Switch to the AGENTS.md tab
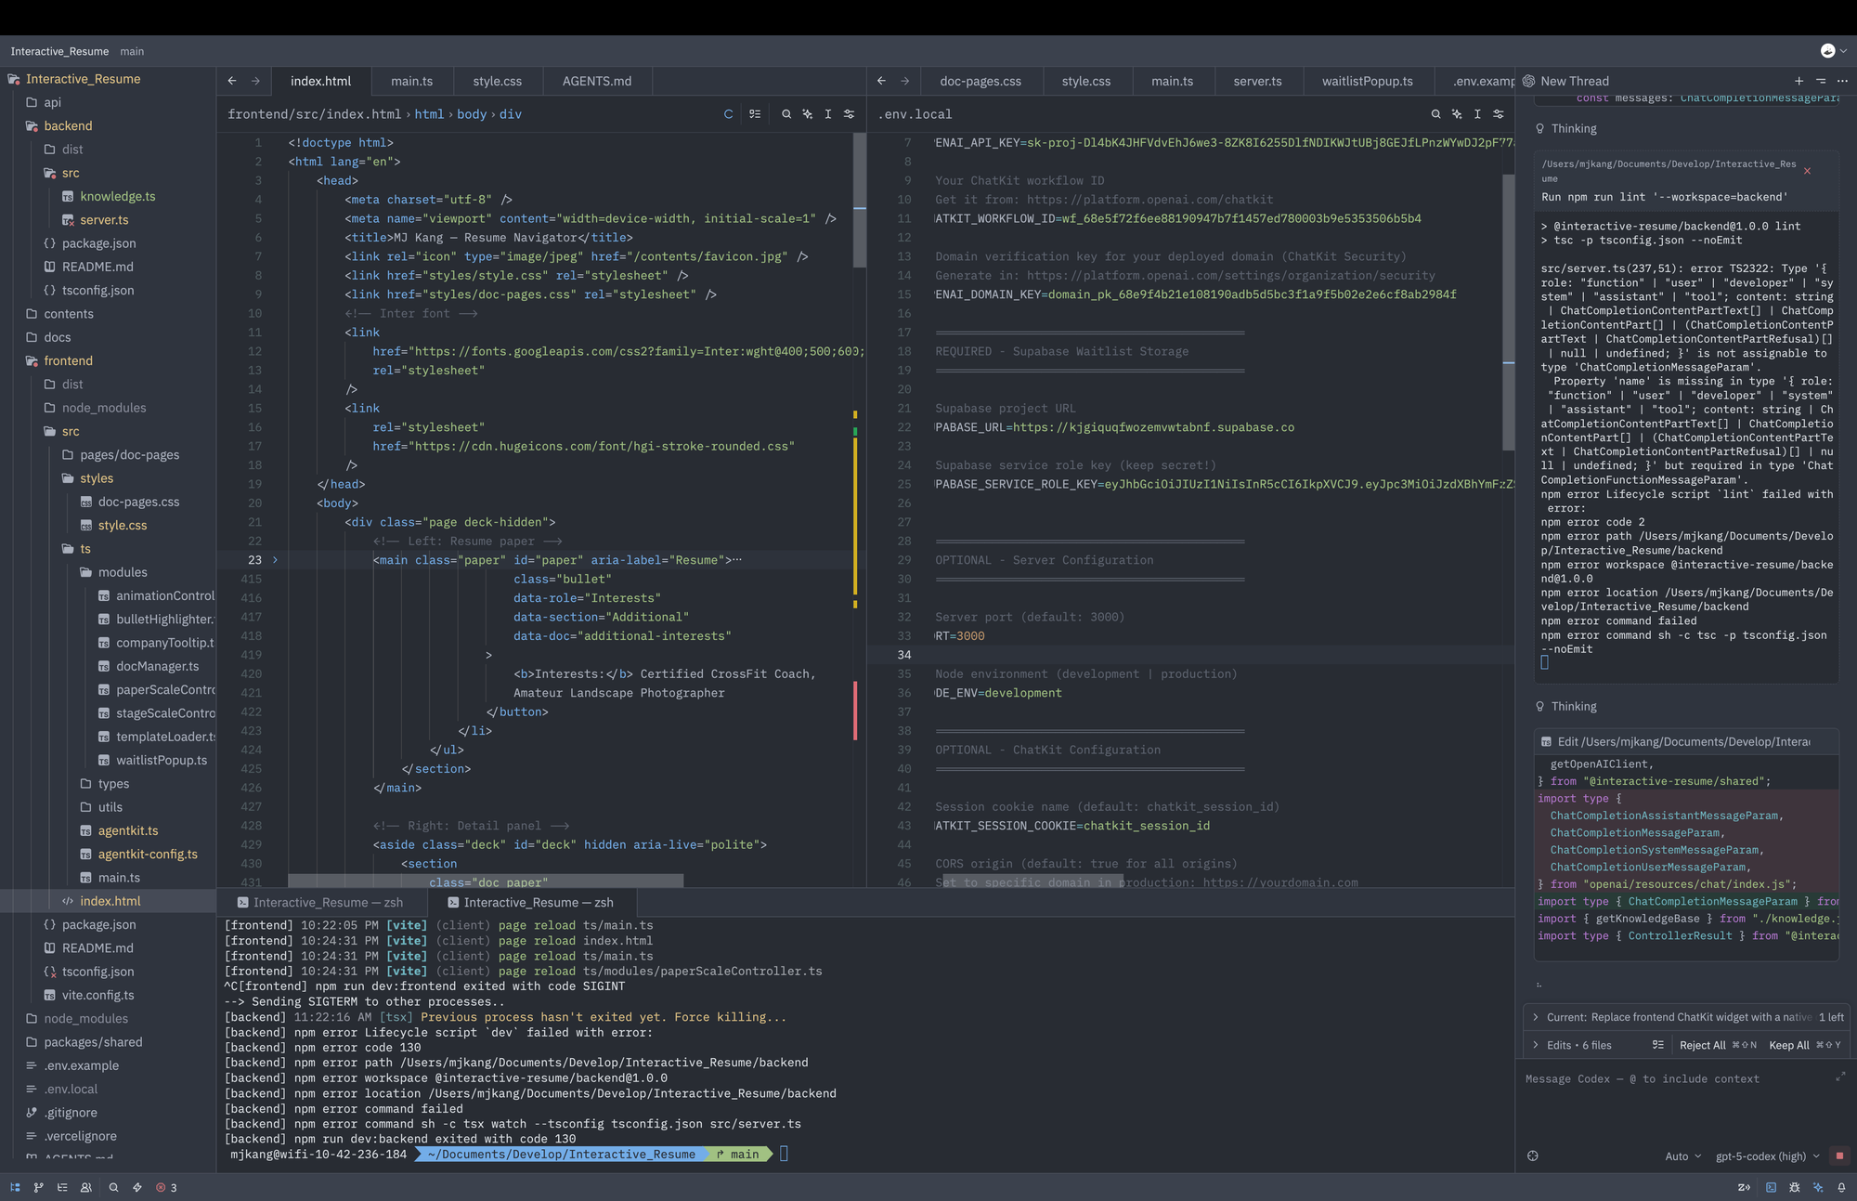This screenshot has height=1201, width=1857. (596, 81)
